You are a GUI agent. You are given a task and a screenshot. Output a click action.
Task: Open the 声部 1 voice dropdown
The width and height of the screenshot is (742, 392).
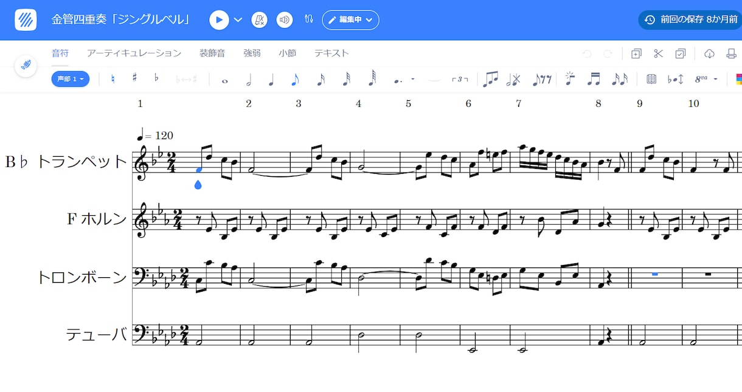(71, 79)
